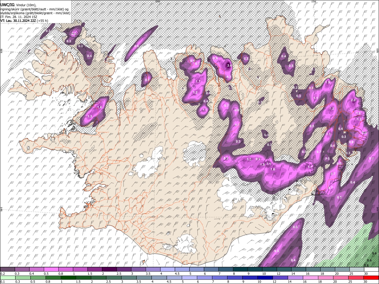Select the 1.7 precipitation value on the map
Screen dimensions: 379x284
click(x=198, y=81)
